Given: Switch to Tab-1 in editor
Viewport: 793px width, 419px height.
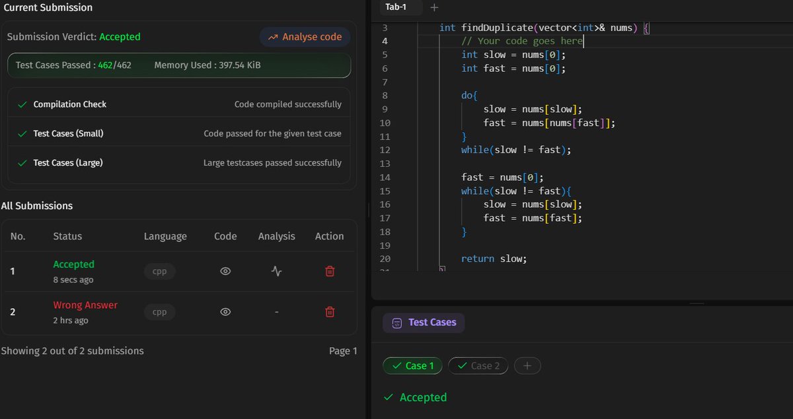Looking at the screenshot, I should (396, 7).
